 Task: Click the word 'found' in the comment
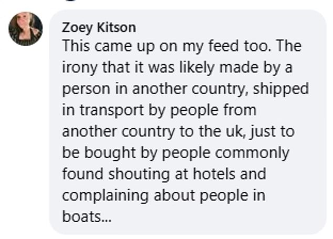click(83, 174)
